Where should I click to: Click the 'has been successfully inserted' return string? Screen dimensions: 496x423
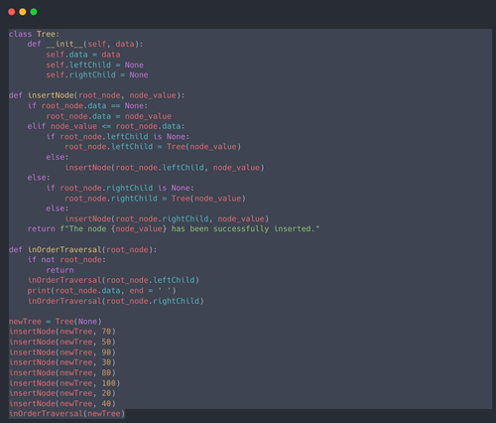click(190, 228)
